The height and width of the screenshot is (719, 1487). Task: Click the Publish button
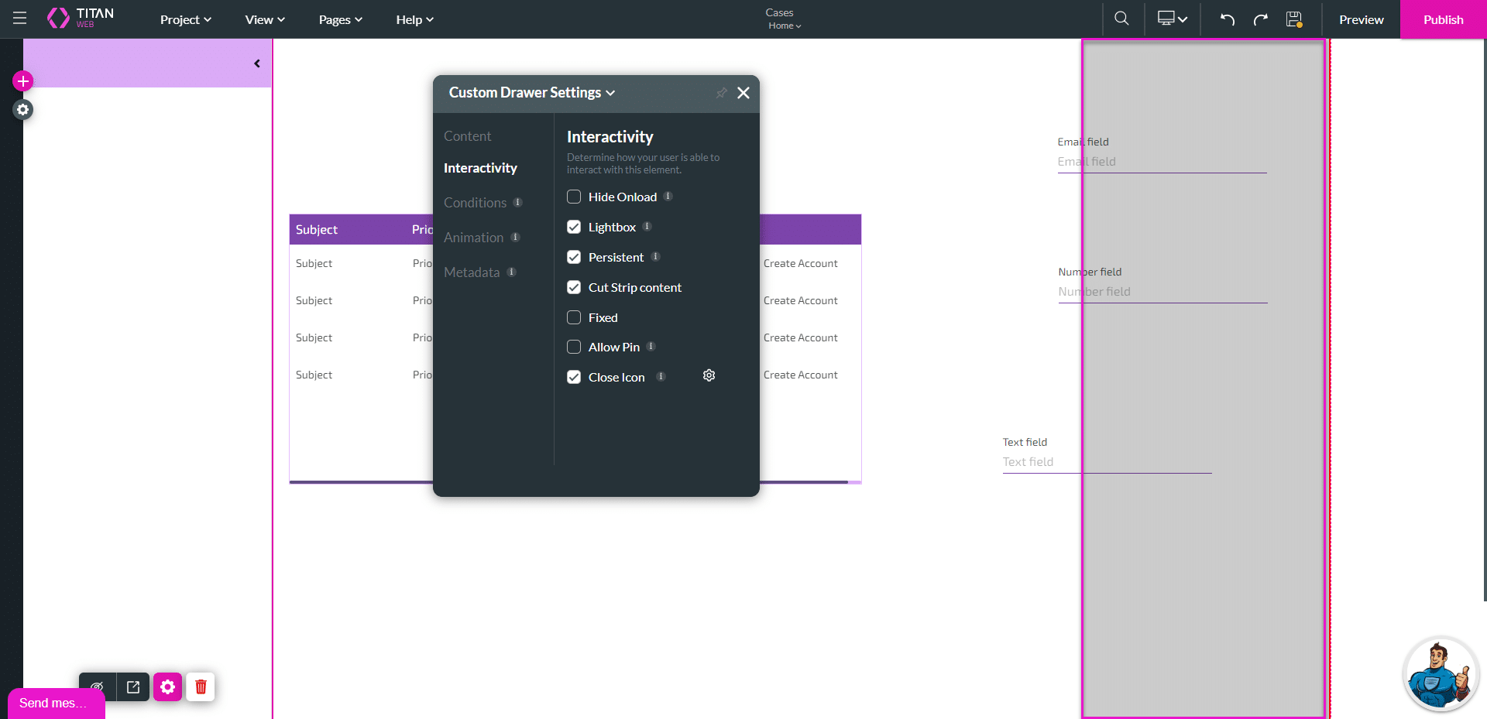(1443, 19)
